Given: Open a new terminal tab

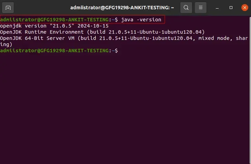Looking at the screenshot, I should [8, 7].
